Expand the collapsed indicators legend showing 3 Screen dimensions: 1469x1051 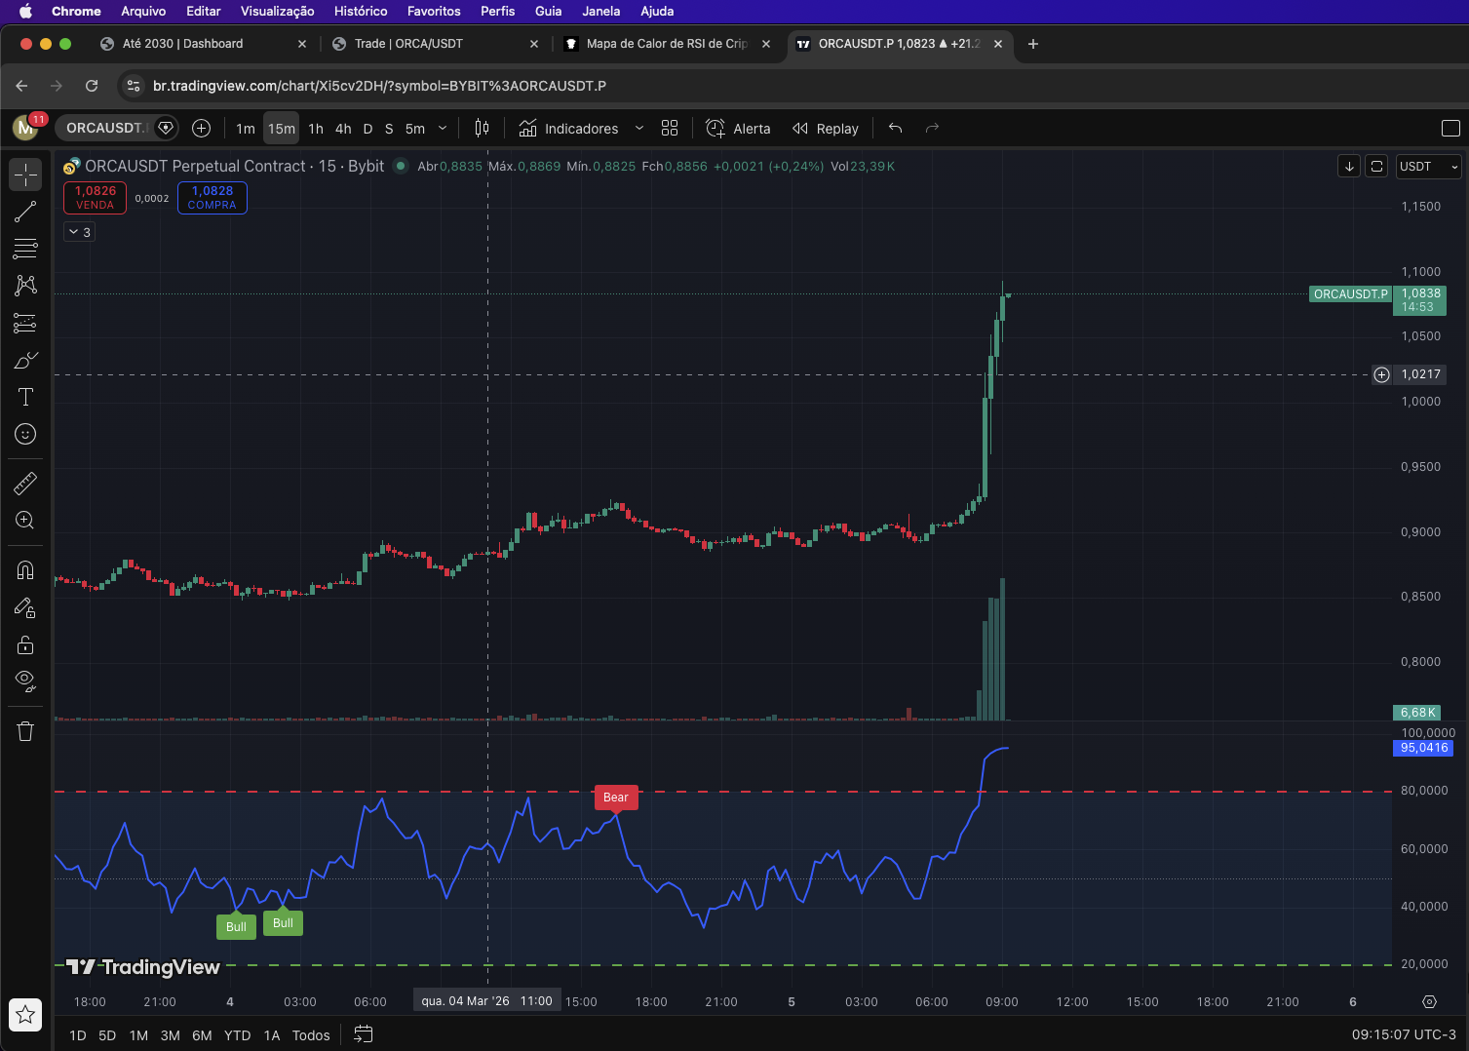pos(80,232)
